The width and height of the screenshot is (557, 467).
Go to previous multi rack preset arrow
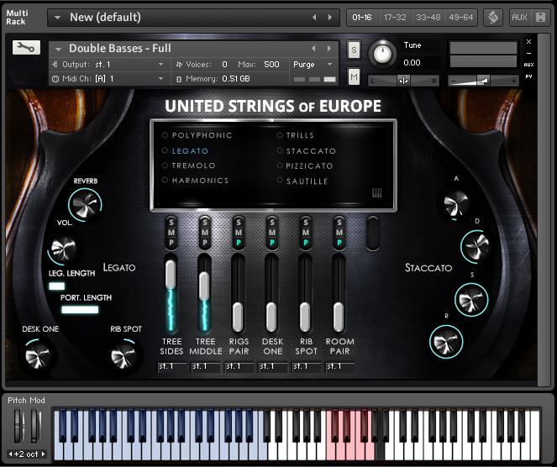[x=314, y=18]
